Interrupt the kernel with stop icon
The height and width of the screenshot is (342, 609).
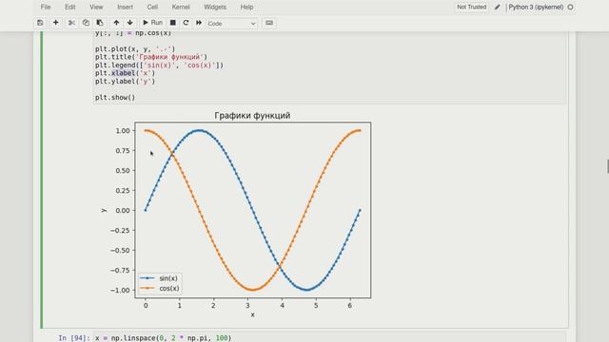(173, 23)
